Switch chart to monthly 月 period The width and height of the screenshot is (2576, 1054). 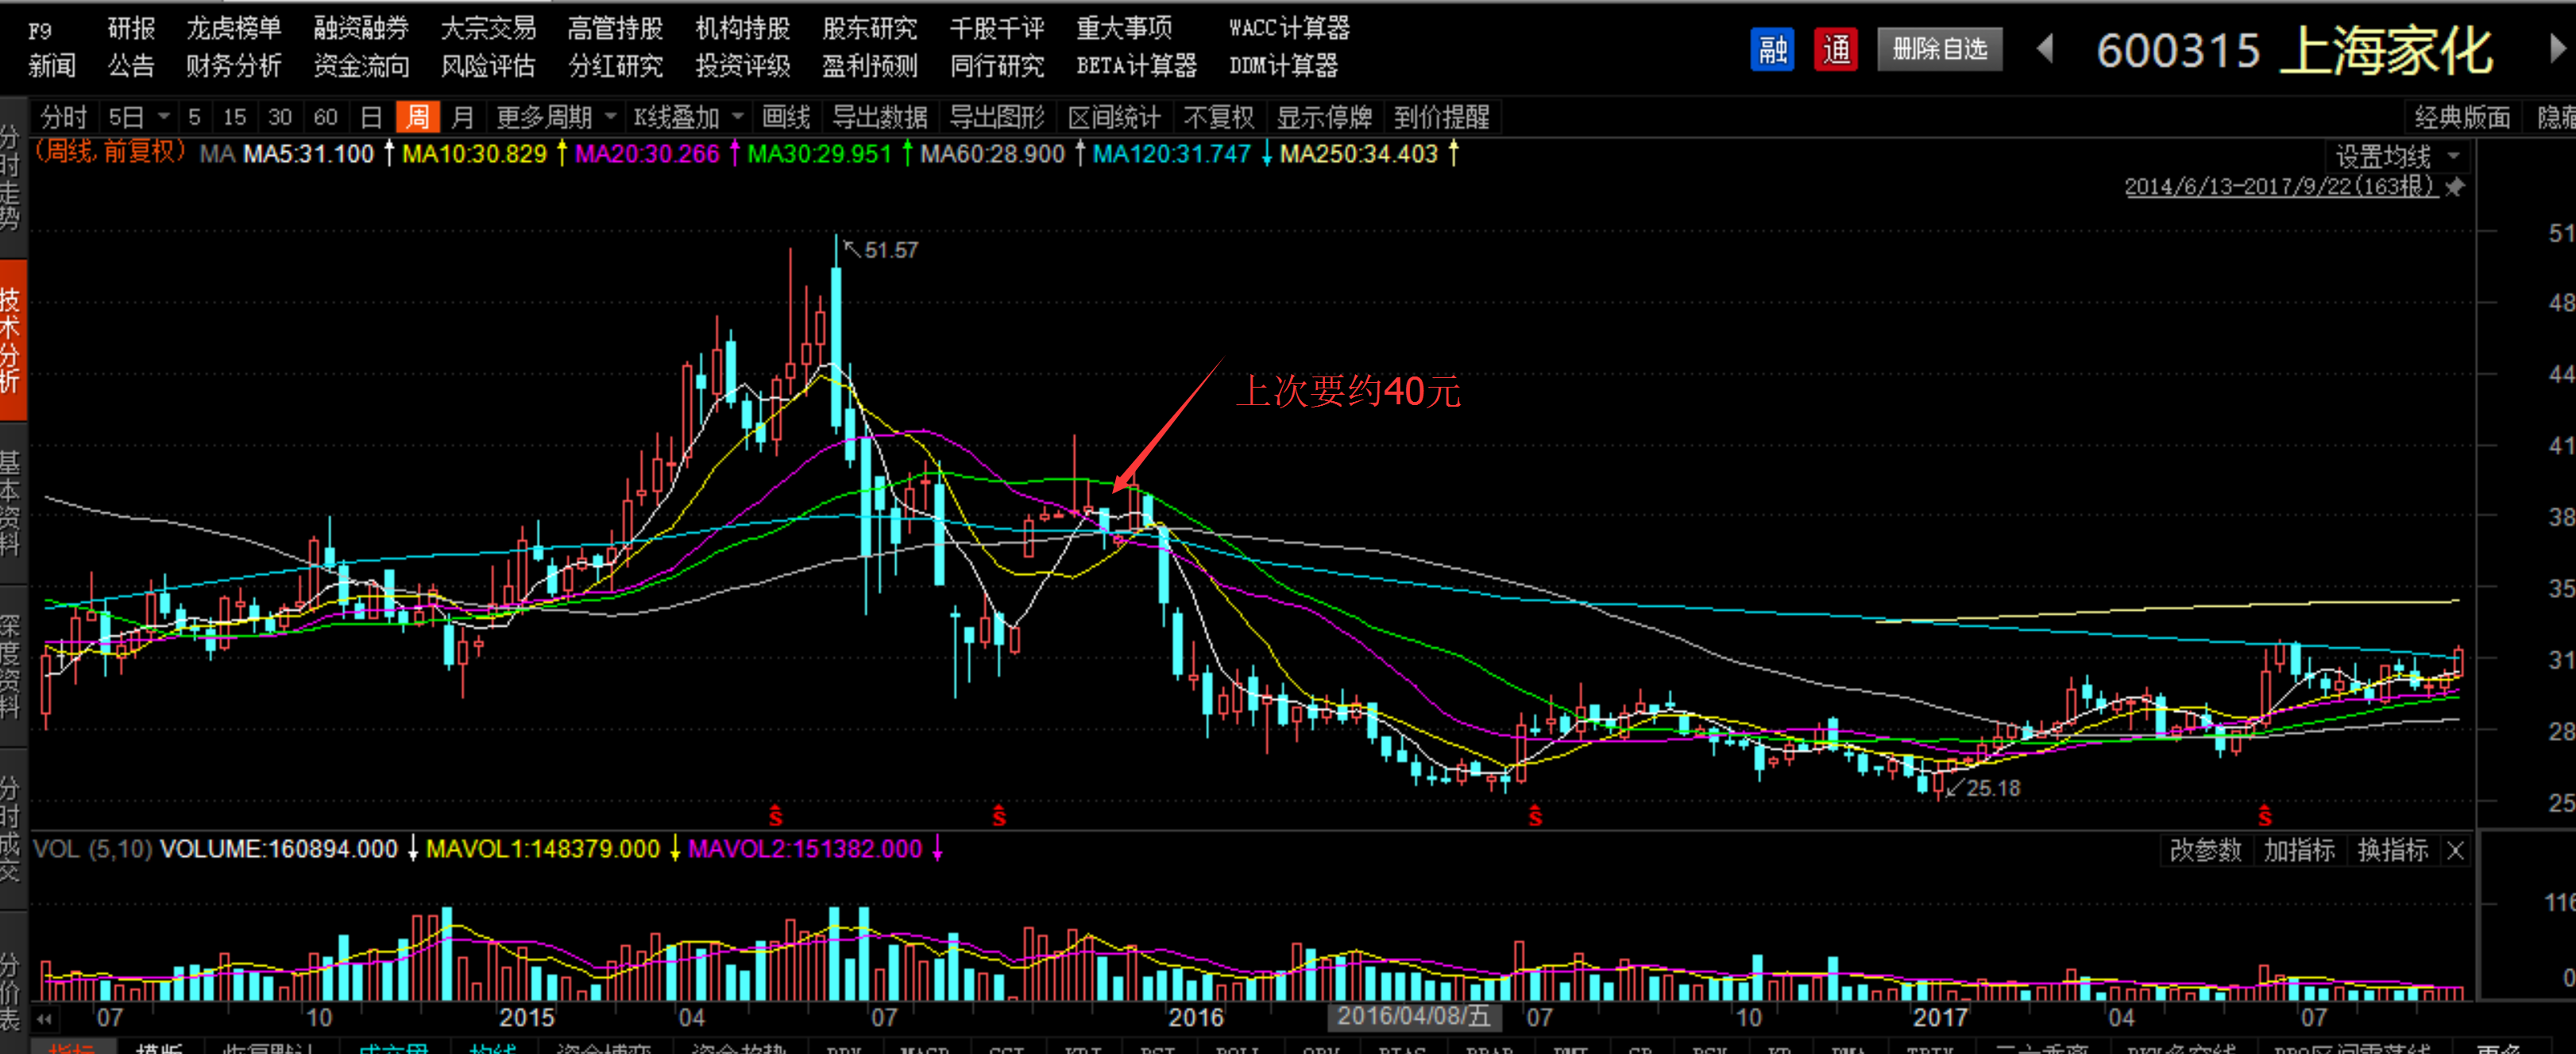(462, 117)
